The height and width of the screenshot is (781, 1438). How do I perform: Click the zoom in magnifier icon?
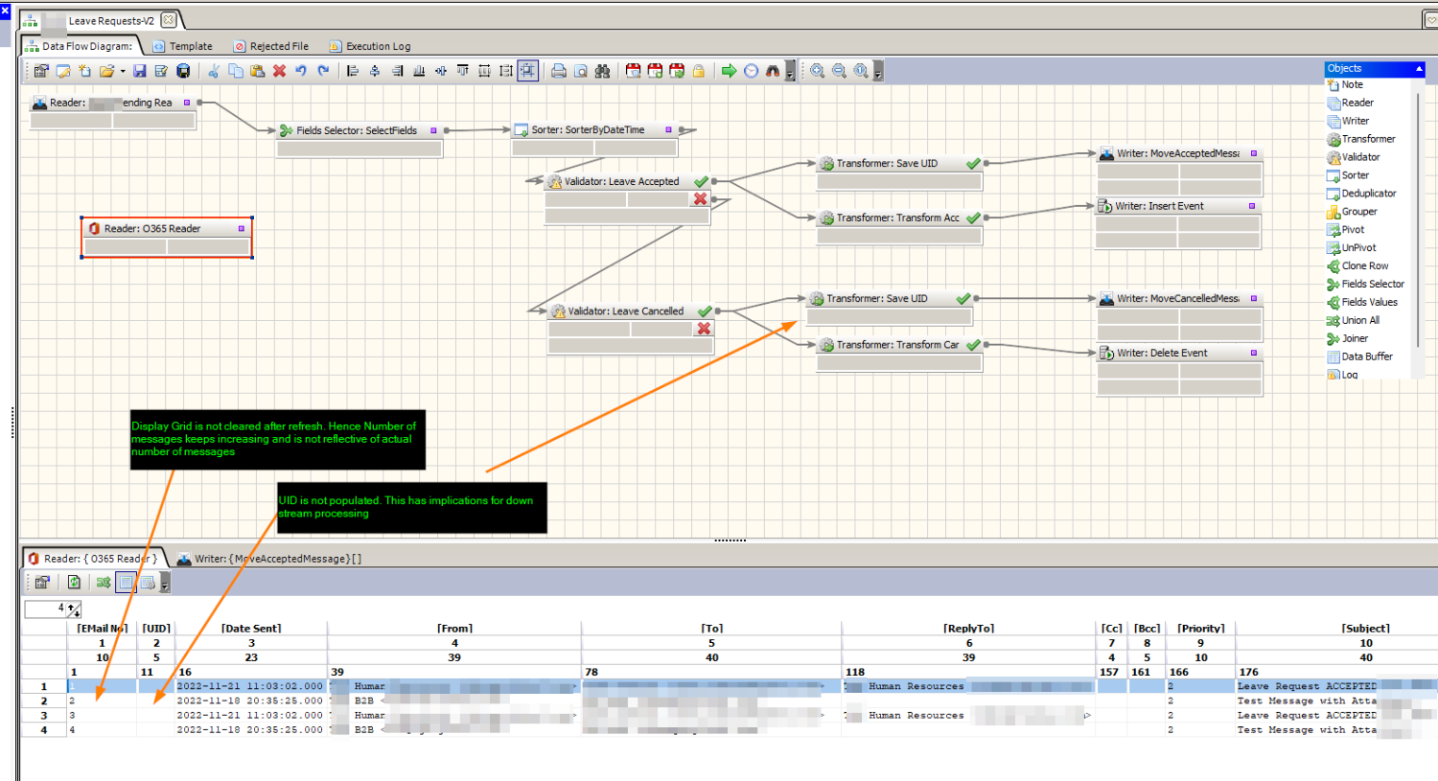click(x=818, y=71)
